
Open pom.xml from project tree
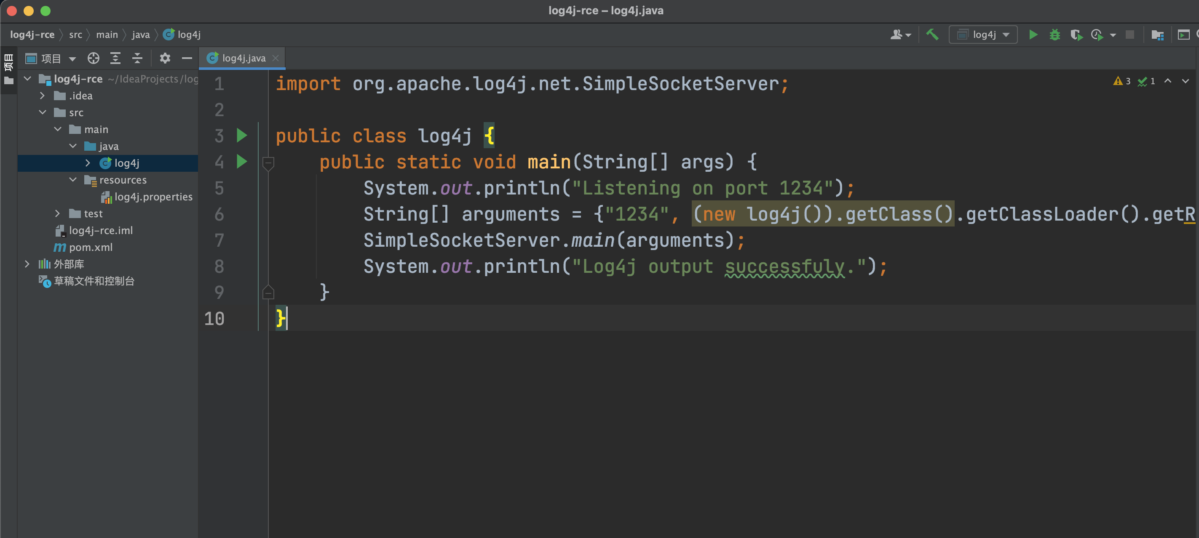pyautogui.click(x=91, y=248)
